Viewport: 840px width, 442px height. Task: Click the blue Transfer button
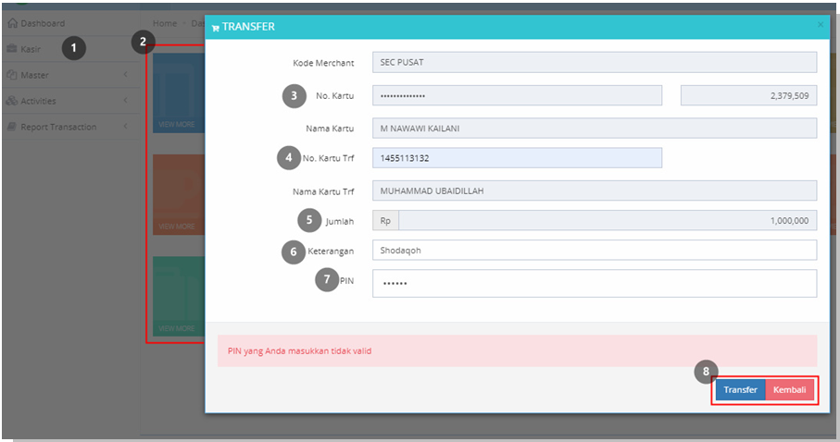pyautogui.click(x=740, y=389)
